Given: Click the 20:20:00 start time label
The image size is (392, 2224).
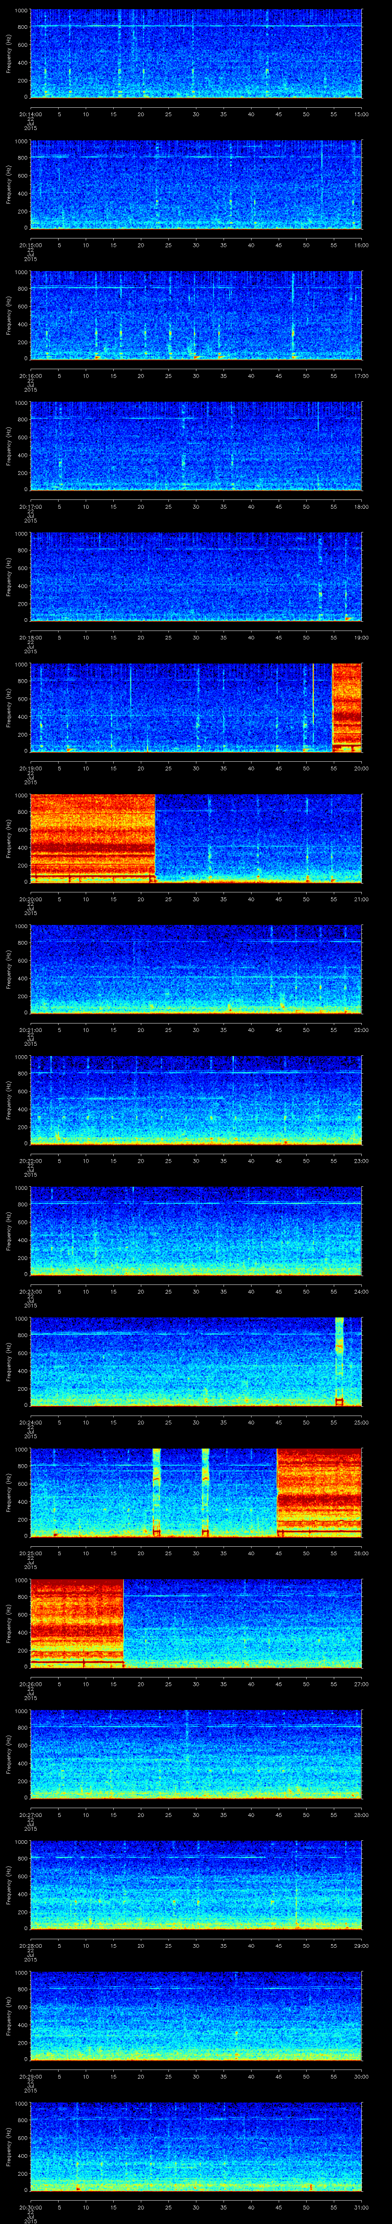Looking at the screenshot, I should pyautogui.click(x=30, y=899).
